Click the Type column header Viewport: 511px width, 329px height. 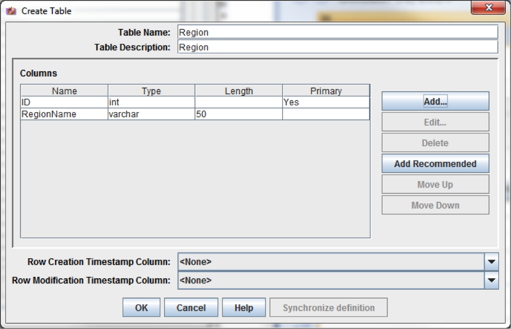click(x=151, y=91)
